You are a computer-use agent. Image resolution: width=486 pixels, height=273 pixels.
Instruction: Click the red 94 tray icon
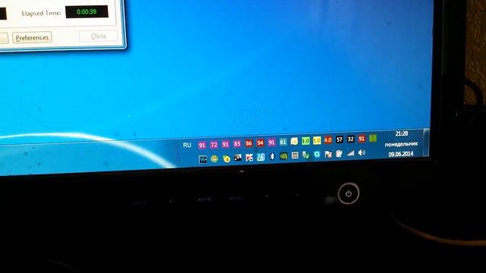(260, 143)
